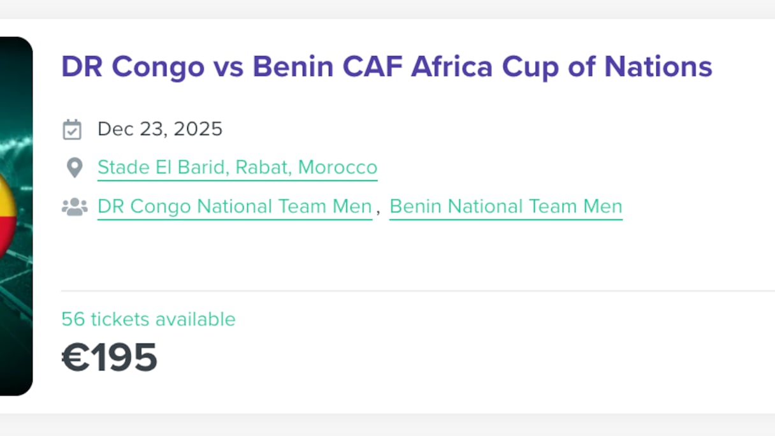Click the 56 tickets available label
The width and height of the screenshot is (775, 436).
[148, 319]
